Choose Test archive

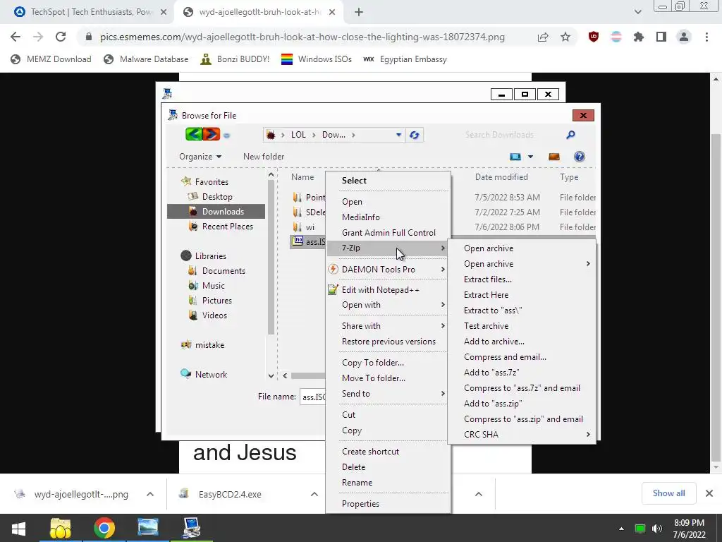(x=487, y=326)
